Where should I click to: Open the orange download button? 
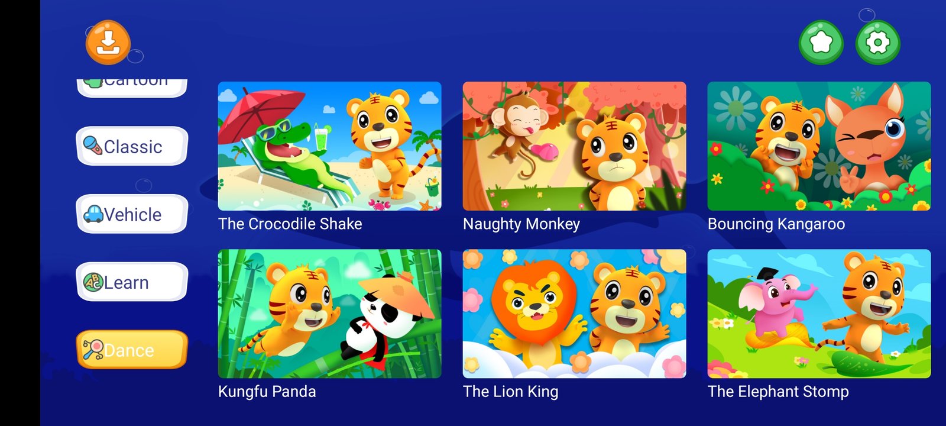coord(108,42)
